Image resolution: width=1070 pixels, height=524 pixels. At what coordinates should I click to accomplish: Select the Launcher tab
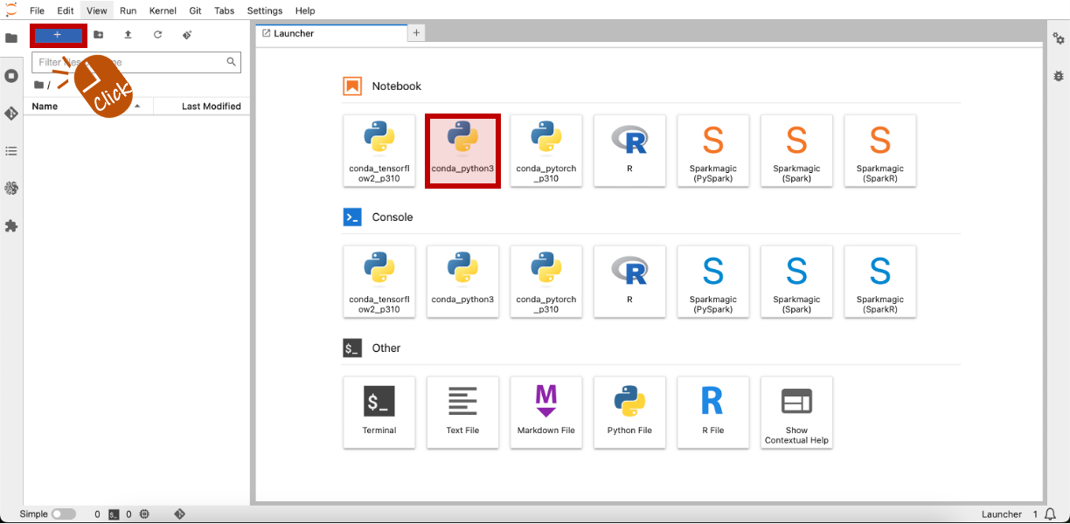[x=331, y=33]
